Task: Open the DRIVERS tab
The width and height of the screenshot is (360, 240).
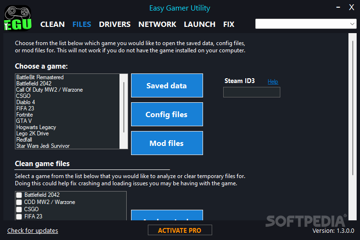Action: [115, 24]
